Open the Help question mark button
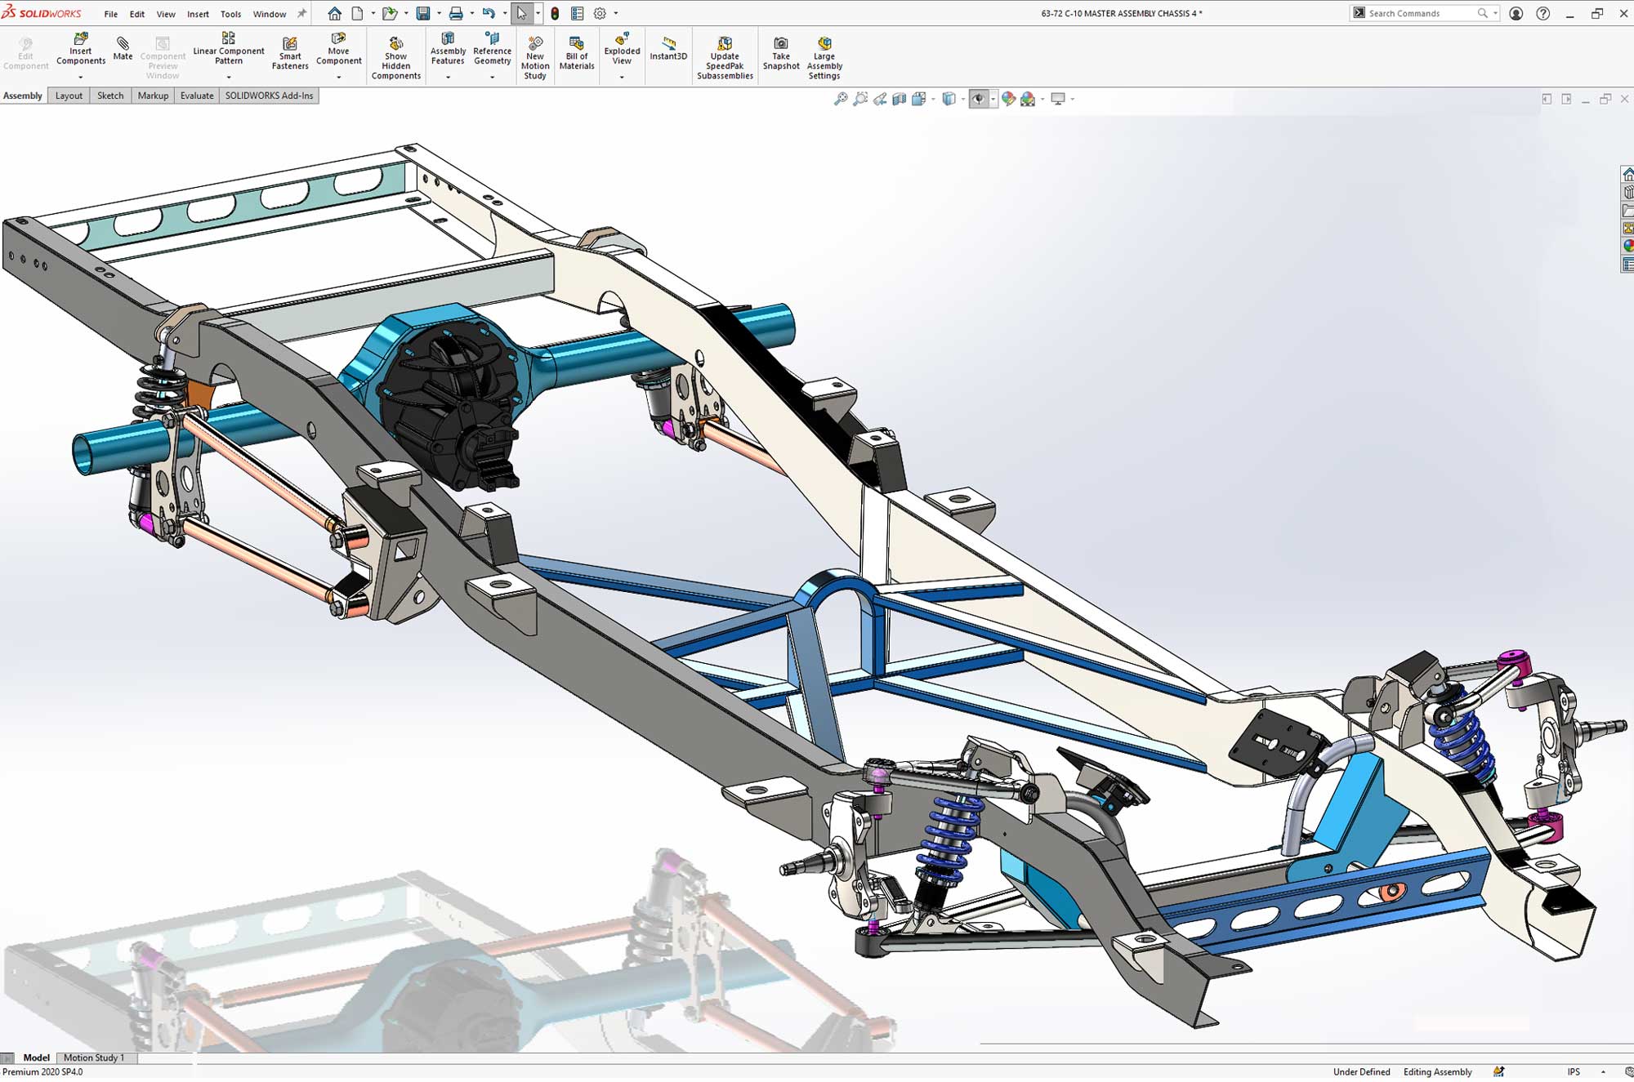 1543,13
